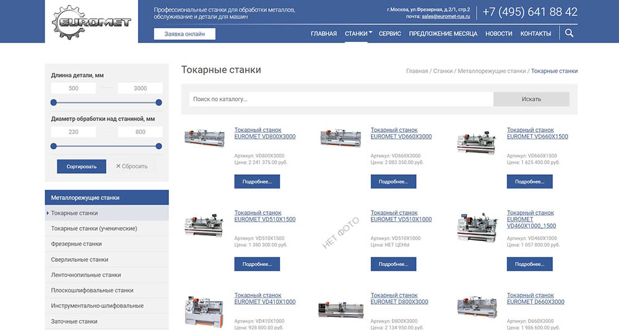Image resolution: width=619 pixels, height=330 pixels.
Task: Select Токарные станки in sidebar
Action: pos(106,213)
